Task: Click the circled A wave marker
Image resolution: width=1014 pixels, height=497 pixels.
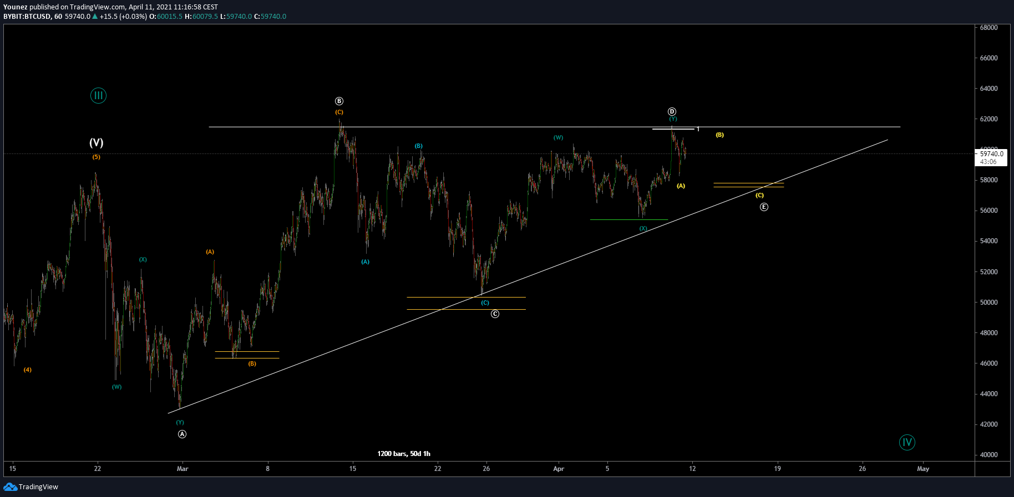Action: click(182, 434)
